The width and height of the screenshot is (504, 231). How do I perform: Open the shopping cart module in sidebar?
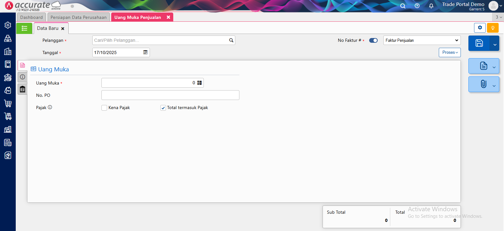8,103
